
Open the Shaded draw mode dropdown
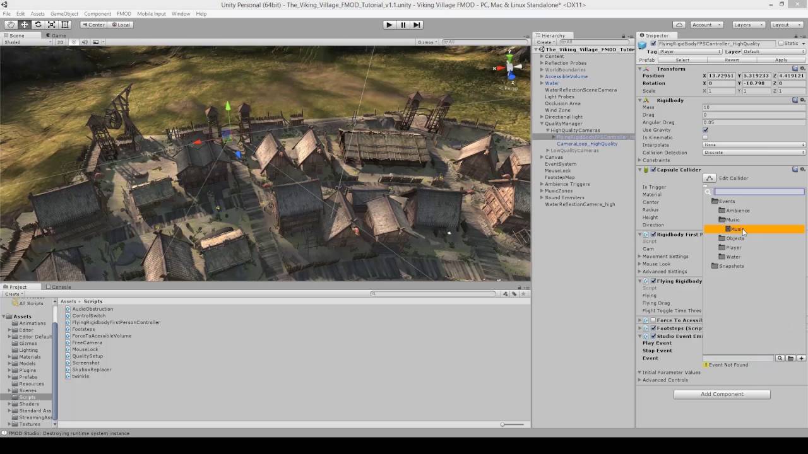(x=27, y=42)
